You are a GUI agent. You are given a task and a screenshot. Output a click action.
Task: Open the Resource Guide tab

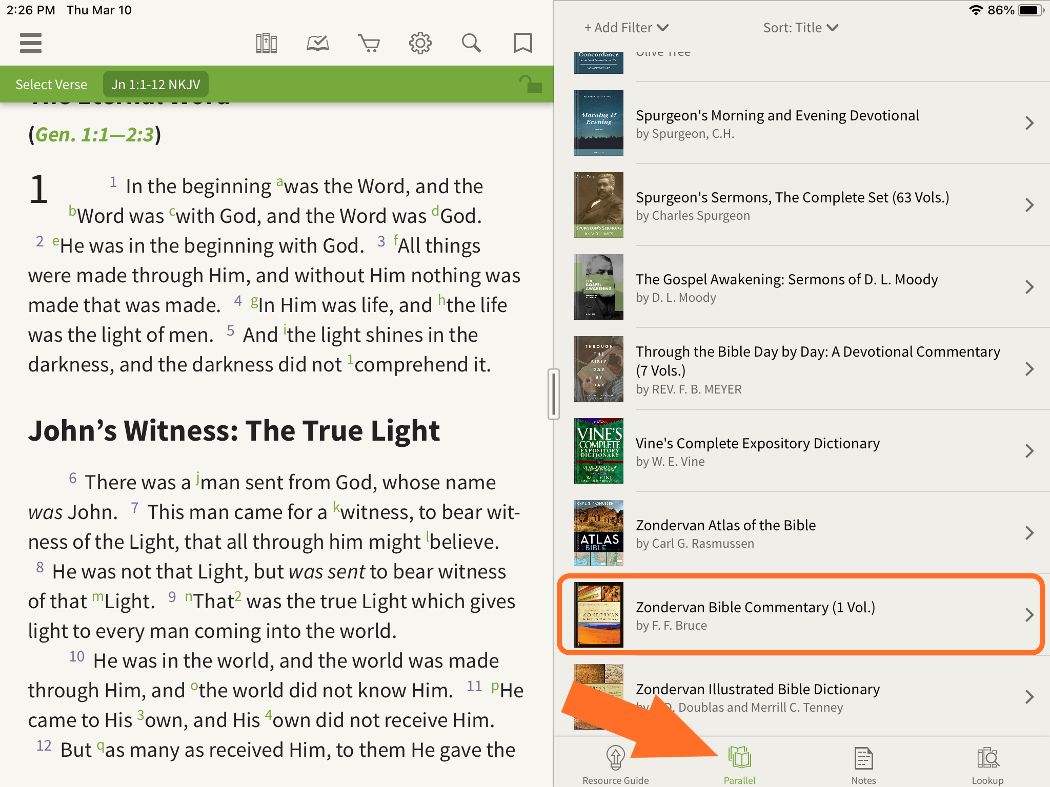[x=615, y=765]
